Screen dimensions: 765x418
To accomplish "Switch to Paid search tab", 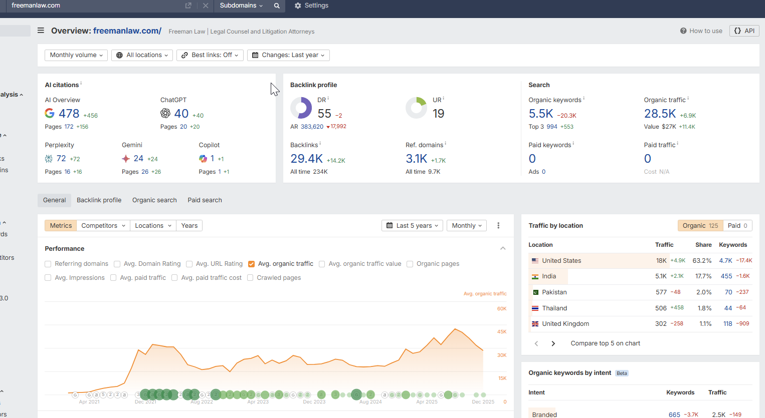I will click(205, 200).
